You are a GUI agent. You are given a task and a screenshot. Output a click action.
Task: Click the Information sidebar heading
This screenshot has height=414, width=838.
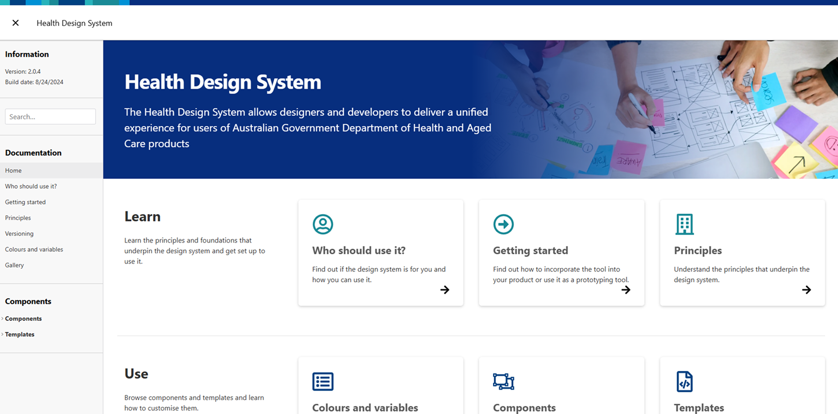pyautogui.click(x=27, y=54)
